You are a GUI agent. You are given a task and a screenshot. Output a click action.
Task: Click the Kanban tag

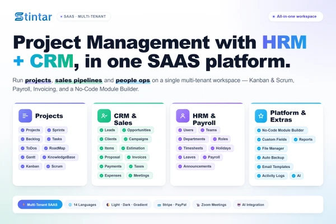(x=30, y=166)
